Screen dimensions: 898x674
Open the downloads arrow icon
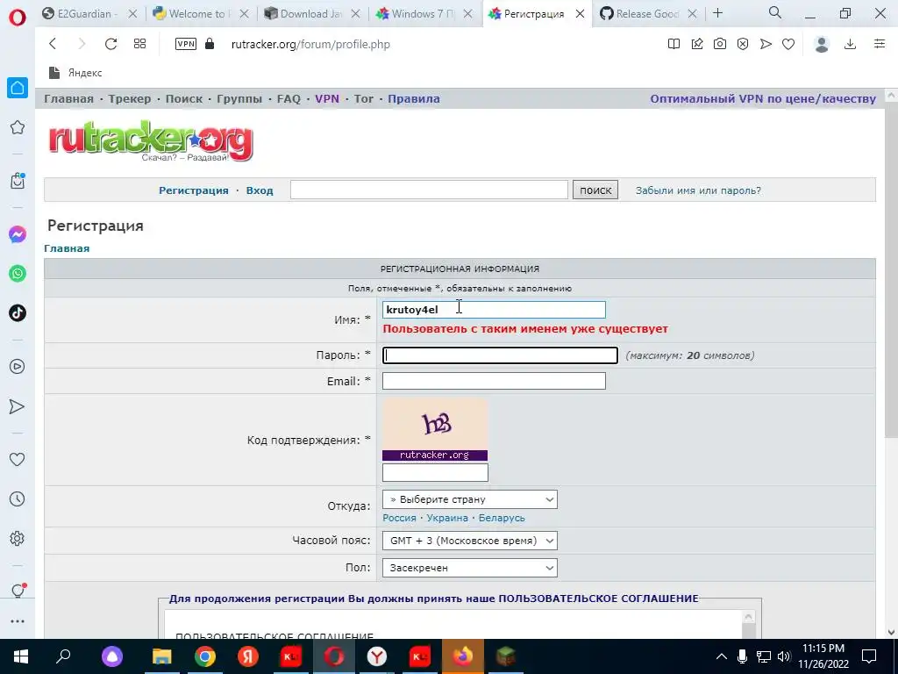(x=850, y=44)
